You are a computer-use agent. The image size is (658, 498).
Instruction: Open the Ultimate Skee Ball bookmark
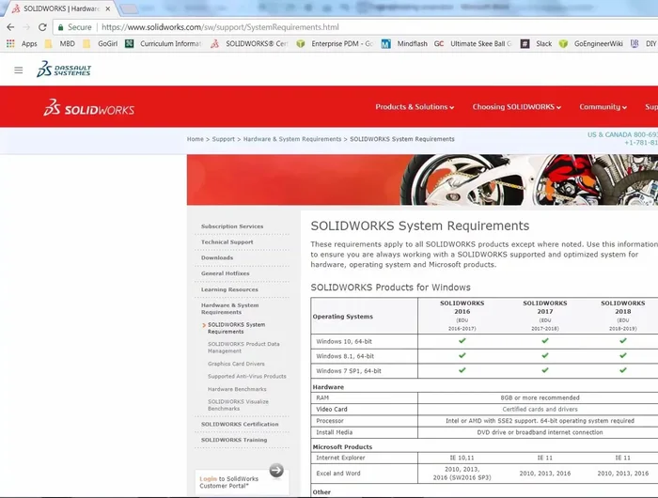click(473, 43)
